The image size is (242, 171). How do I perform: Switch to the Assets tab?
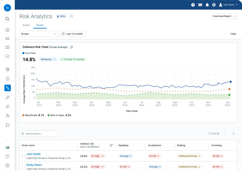(26, 25)
